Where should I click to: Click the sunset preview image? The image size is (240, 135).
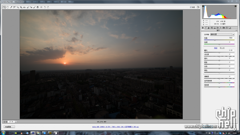pos(101,64)
